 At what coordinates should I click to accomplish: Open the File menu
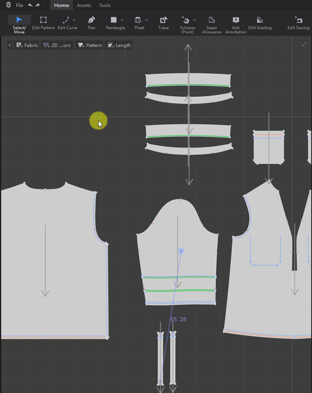pyautogui.click(x=19, y=5)
